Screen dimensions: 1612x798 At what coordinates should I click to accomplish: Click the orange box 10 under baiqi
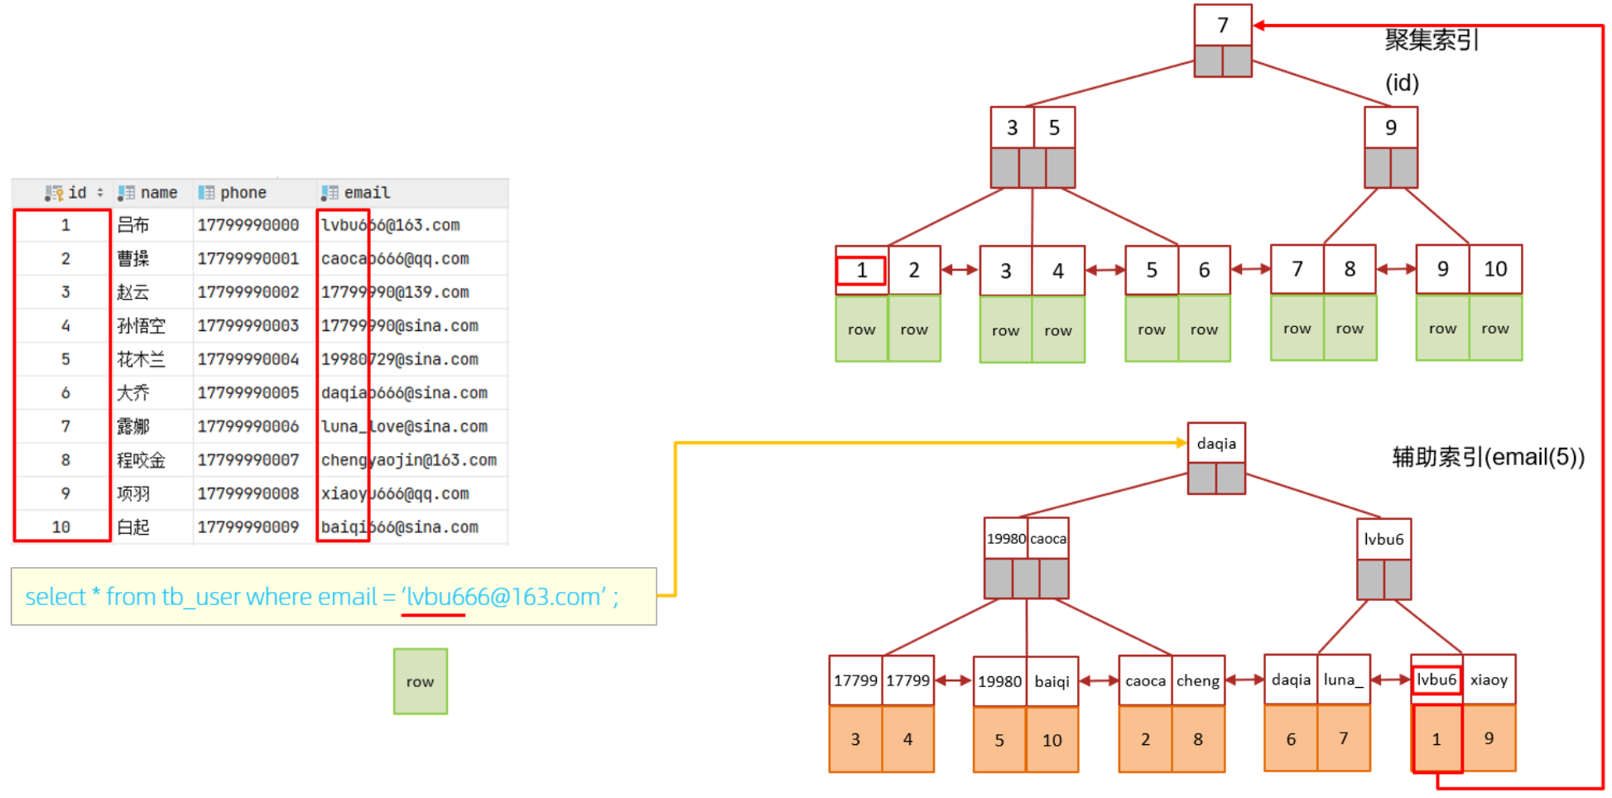pos(1051,740)
